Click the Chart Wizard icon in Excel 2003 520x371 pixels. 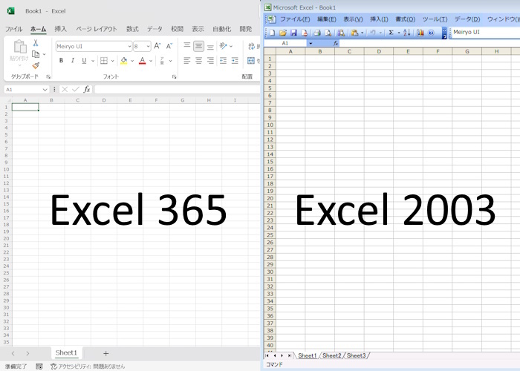(420, 33)
